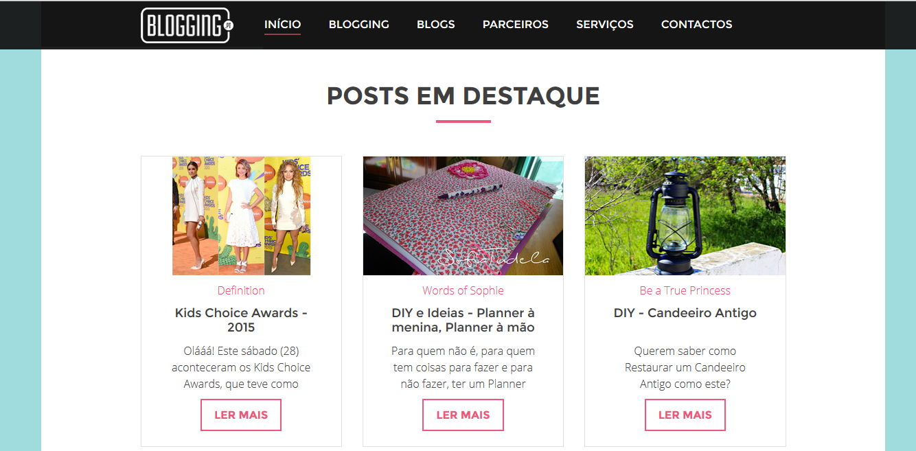Visit the Definition blog link
The image size is (916, 451).
(x=241, y=290)
